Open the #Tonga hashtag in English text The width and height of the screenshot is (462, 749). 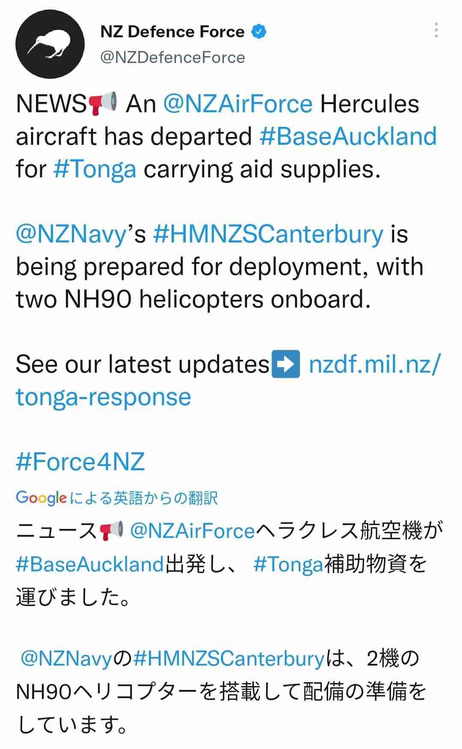95,169
